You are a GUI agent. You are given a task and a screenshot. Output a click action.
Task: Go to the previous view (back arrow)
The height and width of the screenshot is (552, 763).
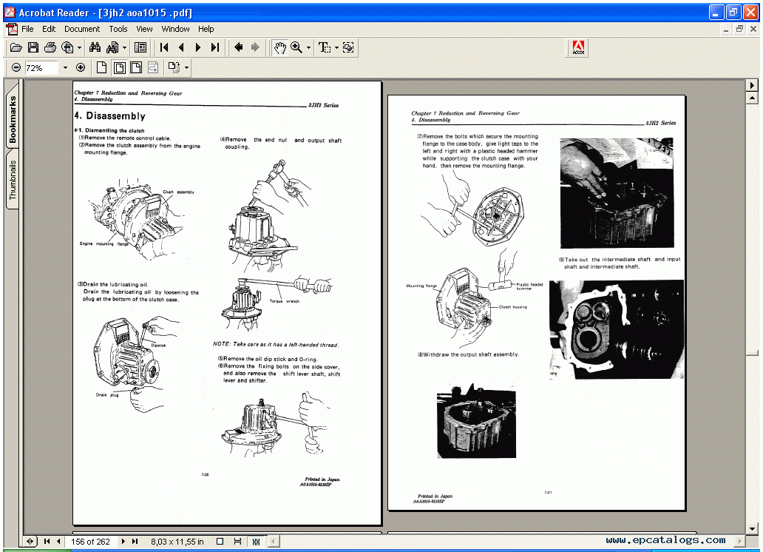point(238,47)
